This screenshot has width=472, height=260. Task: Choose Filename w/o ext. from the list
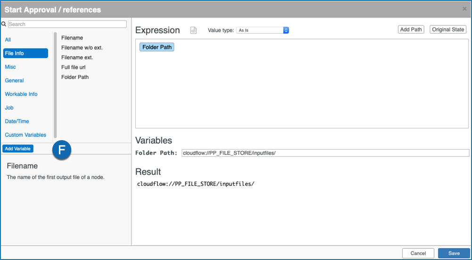82,48
